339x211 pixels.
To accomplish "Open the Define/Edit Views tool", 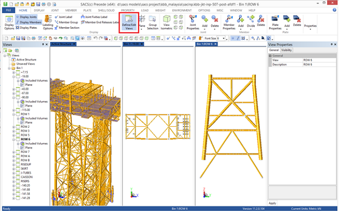I will tap(129, 23).
